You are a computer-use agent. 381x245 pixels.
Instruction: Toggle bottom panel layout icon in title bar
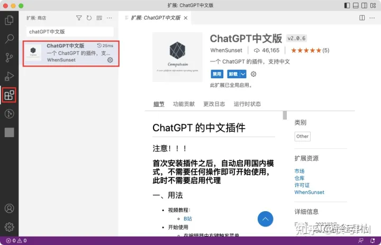click(x=356, y=5)
